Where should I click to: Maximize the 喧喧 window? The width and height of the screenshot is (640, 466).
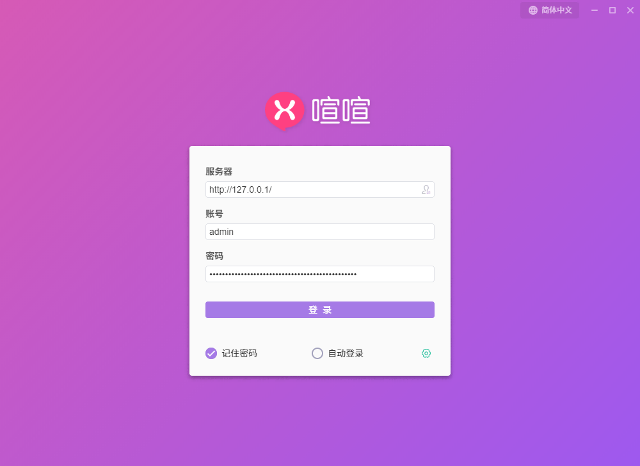612,10
